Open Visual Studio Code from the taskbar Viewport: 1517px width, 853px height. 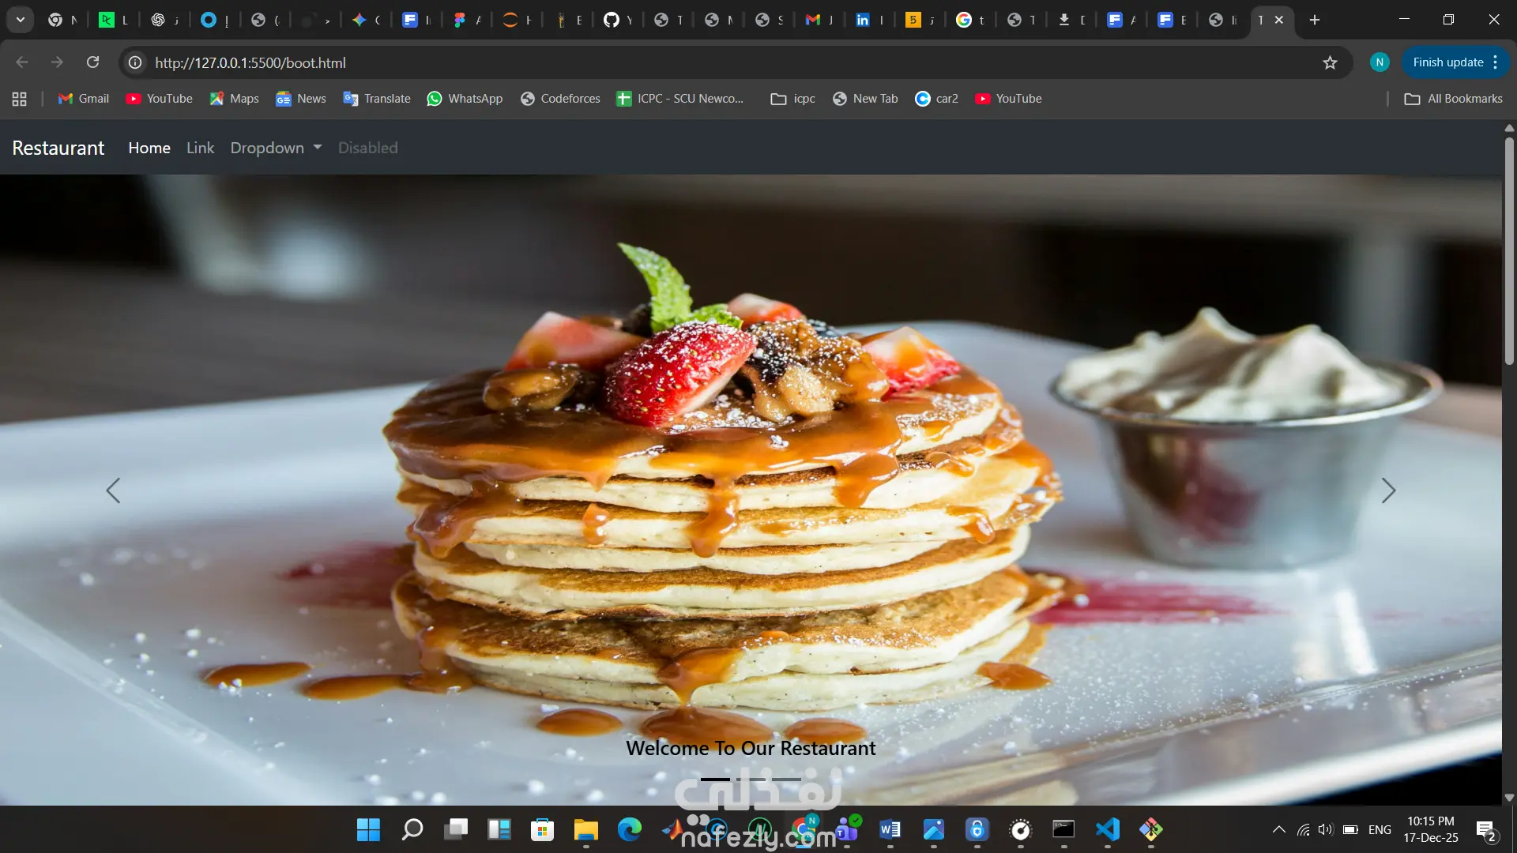point(1107,829)
